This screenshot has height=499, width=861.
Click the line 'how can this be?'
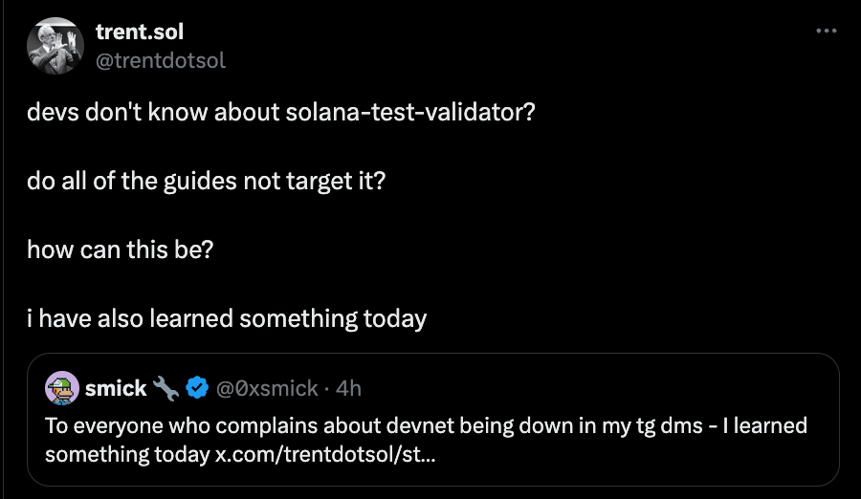(x=120, y=249)
